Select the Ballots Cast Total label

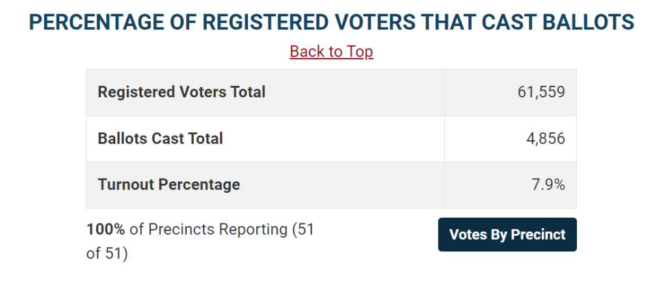click(160, 138)
